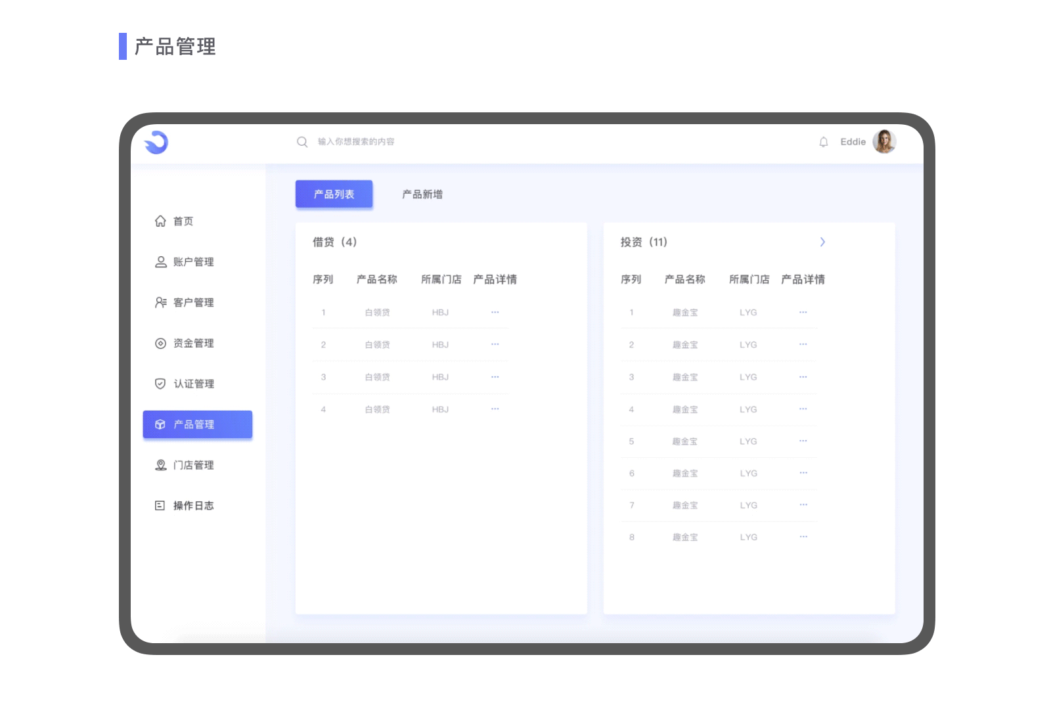Viewport: 1051px width, 722px height.
Task: Click the 账户管理 account icon
Action: point(160,262)
